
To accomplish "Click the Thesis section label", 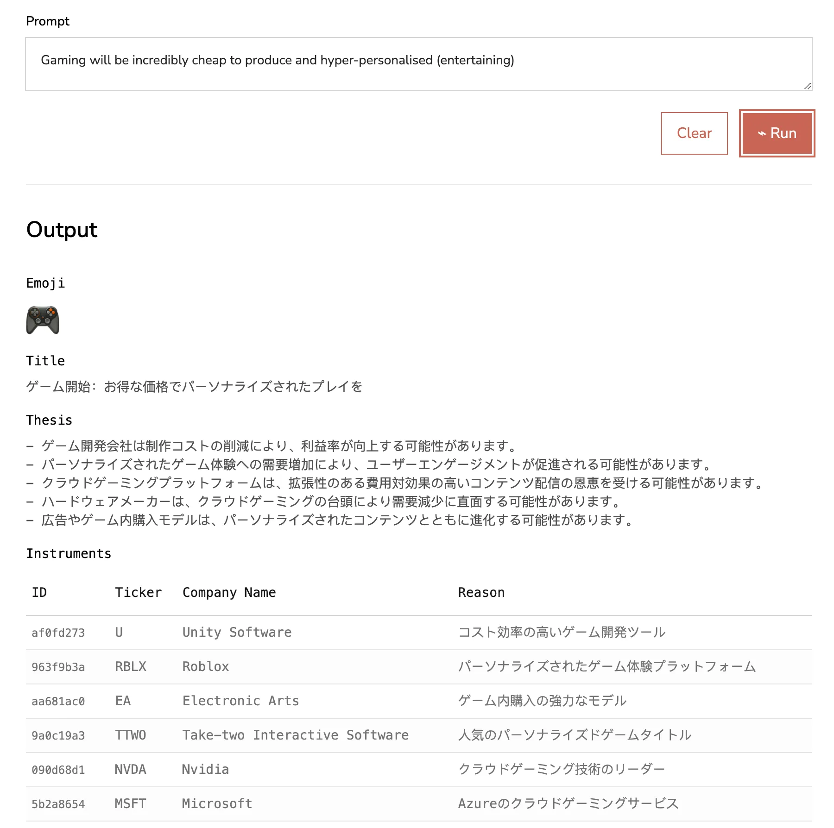I will tap(49, 420).
